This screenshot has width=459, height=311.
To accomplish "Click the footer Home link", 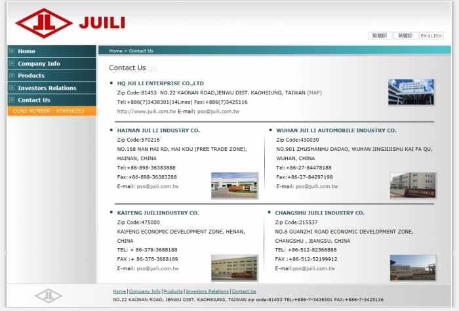I will pyautogui.click(x=119, y=291).
